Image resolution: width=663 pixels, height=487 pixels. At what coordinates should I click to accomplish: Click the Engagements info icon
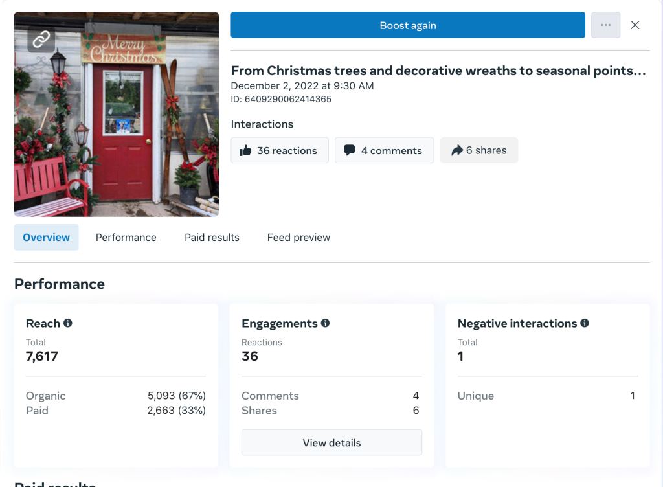tap(325, 323)
